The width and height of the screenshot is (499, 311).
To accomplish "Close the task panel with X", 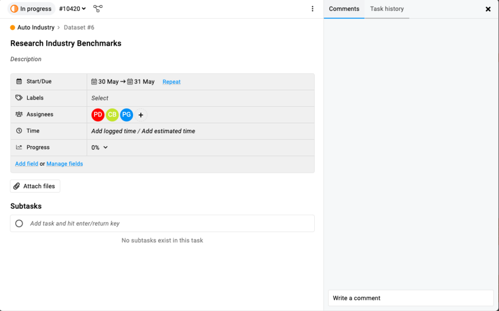I will pos(488,9).
